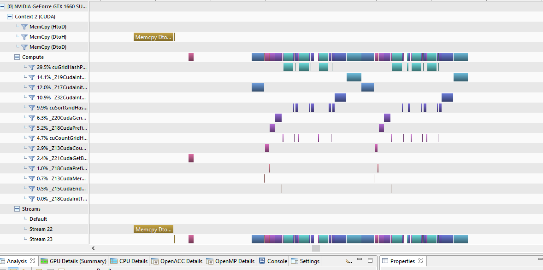This screenshot has height=270, width=543.
Task: Click the filter icon for MemCpy (DtoH)
Action: click(24, 37)
